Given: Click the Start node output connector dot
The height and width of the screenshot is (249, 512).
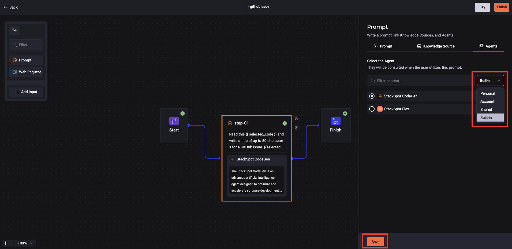Looking at the screenshot, I should click(x=189, y=125).
